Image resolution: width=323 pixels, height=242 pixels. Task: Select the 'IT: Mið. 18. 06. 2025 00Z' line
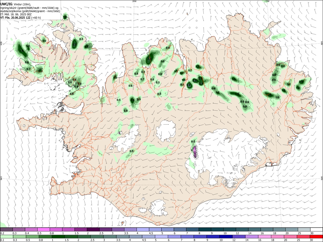16,14
